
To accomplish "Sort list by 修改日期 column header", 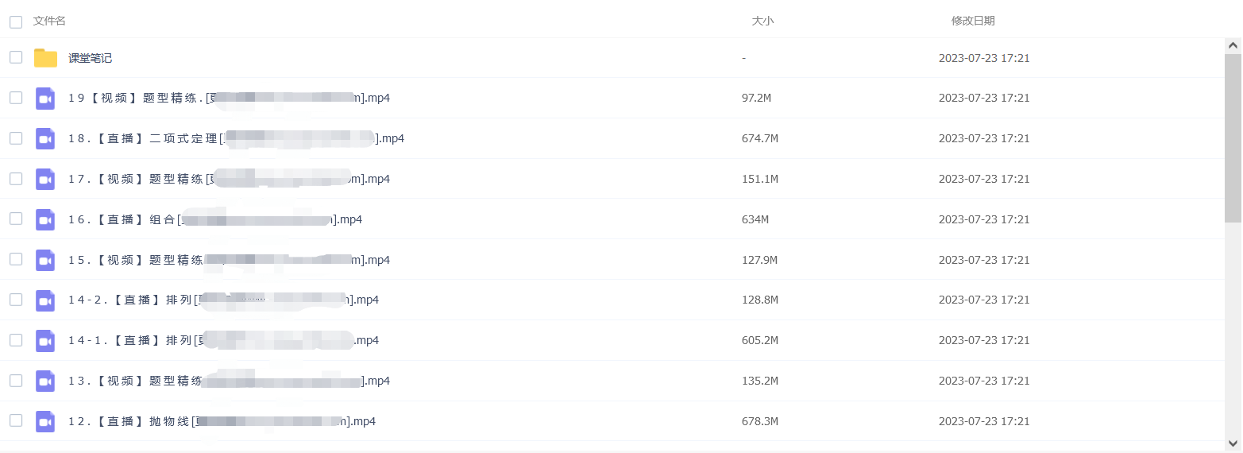I will pyautogui.click(x=973, y=21).
